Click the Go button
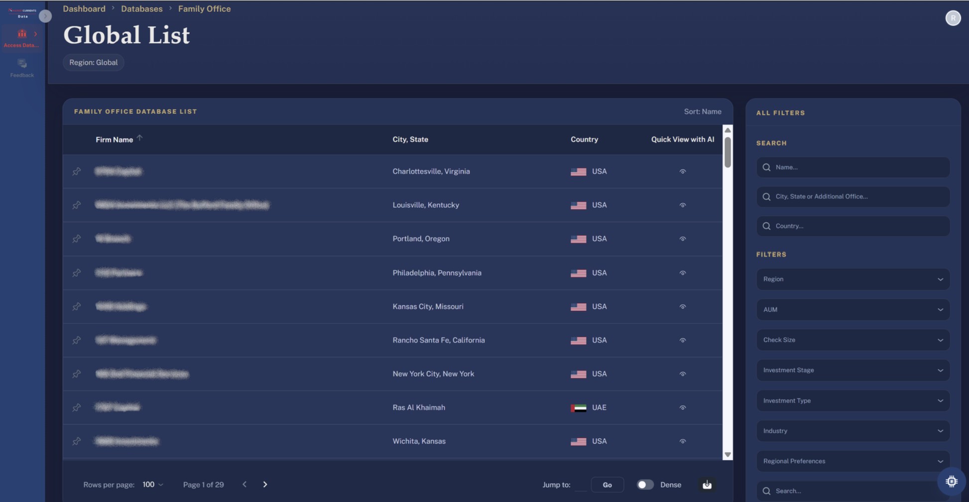969x502 pixels. [607, 485]
